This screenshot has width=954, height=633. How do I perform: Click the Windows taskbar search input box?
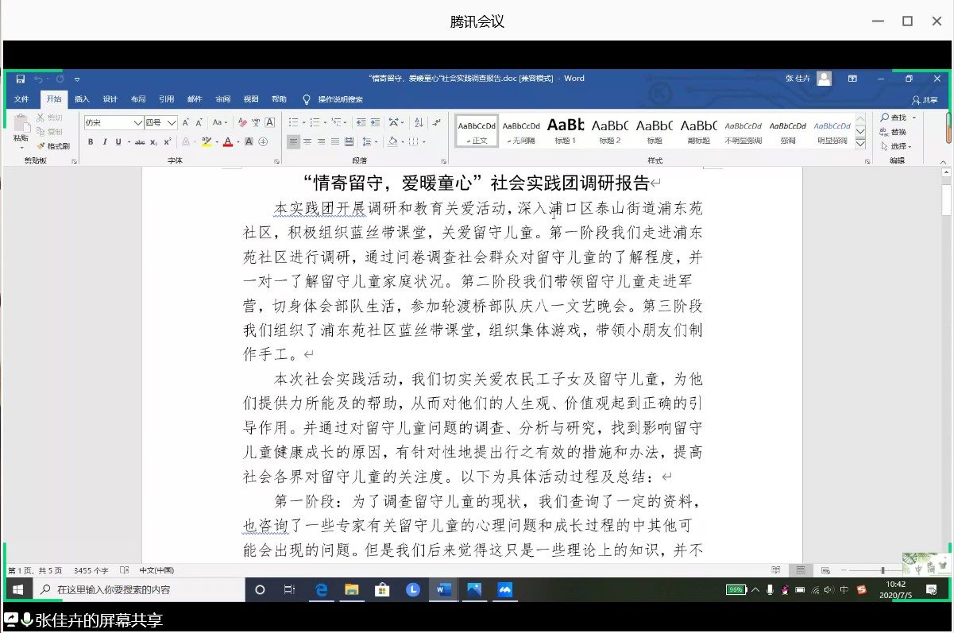click(143, 589)
